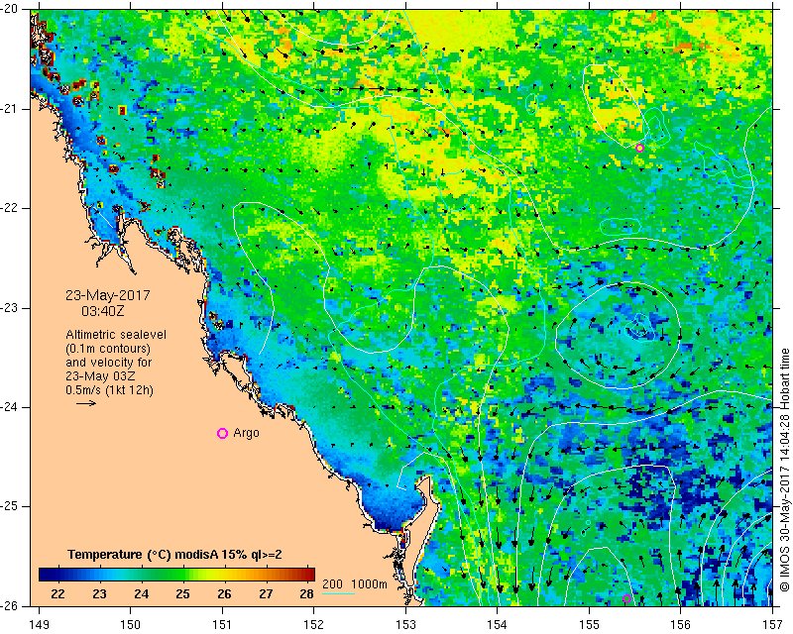793x634 pixels.
Task: Click the color bar tick label "28"
Action: coord(307,593)
